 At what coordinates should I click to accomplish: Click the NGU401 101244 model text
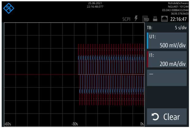coord(178,7)
